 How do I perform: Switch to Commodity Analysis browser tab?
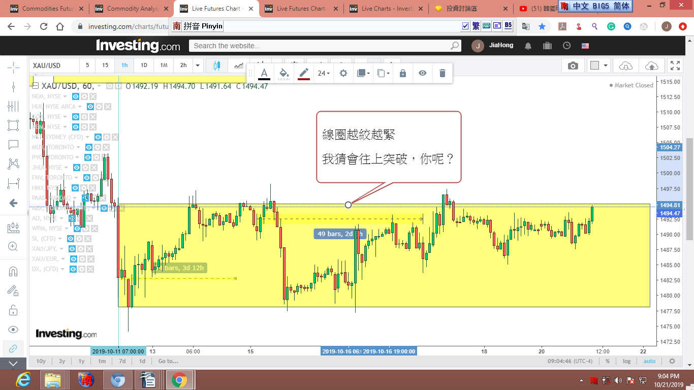click(x=132, y=9)
